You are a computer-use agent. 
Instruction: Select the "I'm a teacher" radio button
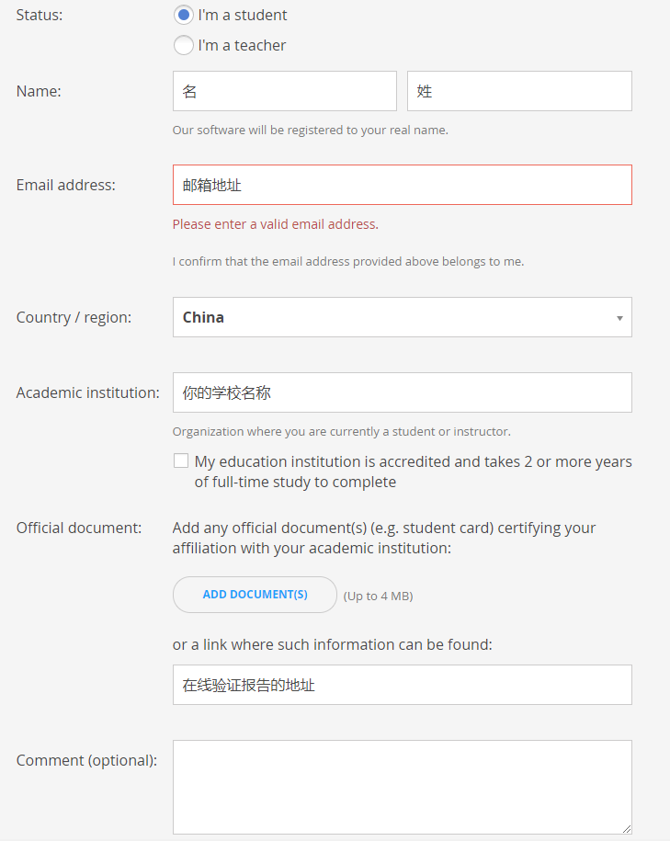(184, 45)
